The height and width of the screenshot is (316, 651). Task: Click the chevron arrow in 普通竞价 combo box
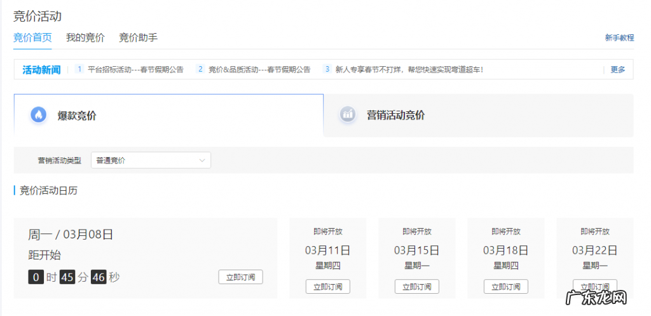click(202, 160)
